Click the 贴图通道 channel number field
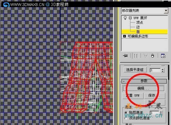Screen dimensions: 171x125 (154, 113)
